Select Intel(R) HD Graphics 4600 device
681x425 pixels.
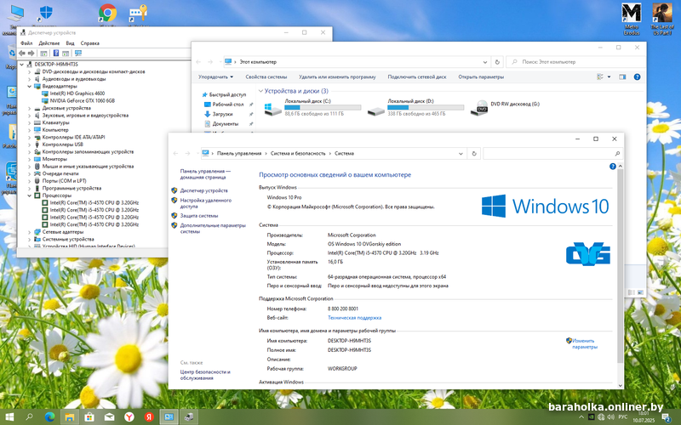[x=77, y=93]
